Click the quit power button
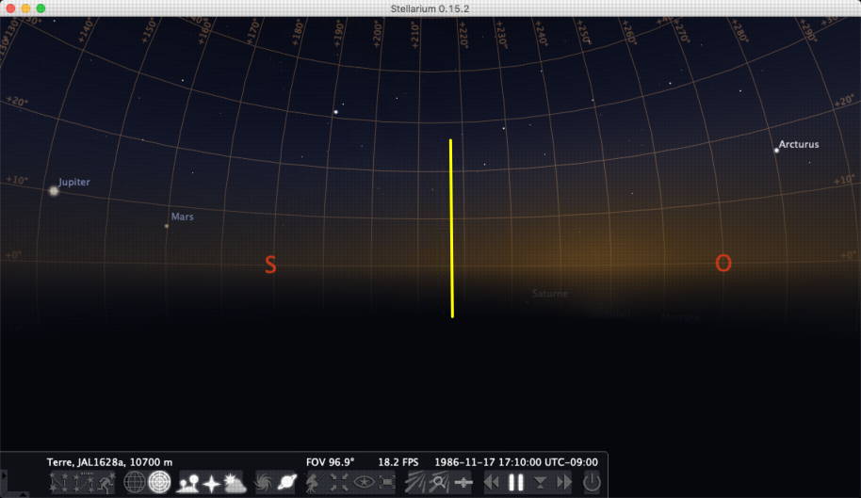The height and width of the screenshot is (498, 861). [x=591, y=483]
